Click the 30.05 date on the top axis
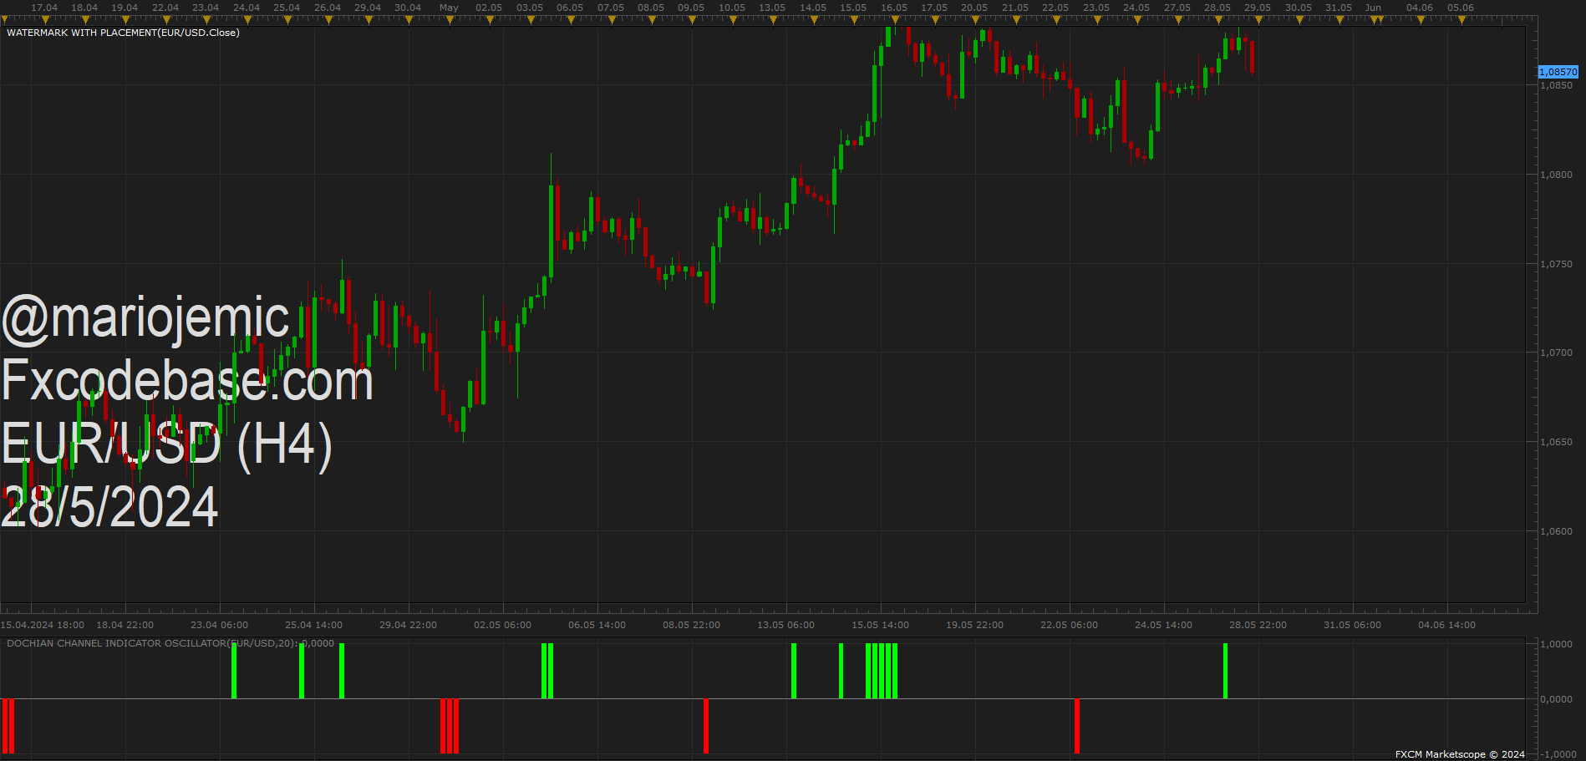Screen dimensions: 1586x761 coord(1299,8)
